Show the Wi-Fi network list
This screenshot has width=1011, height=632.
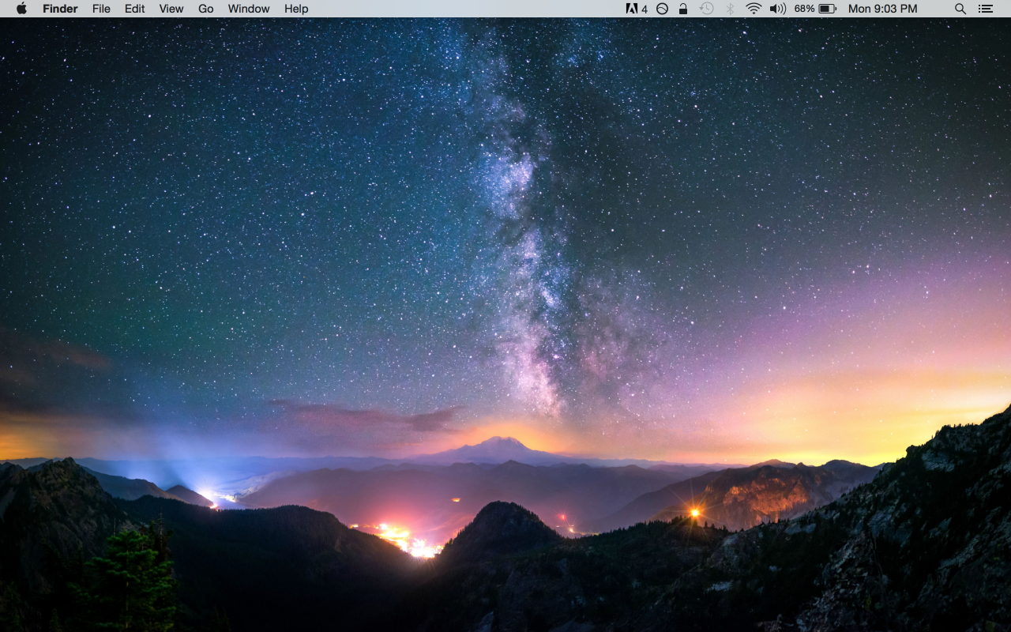point(754,9)
